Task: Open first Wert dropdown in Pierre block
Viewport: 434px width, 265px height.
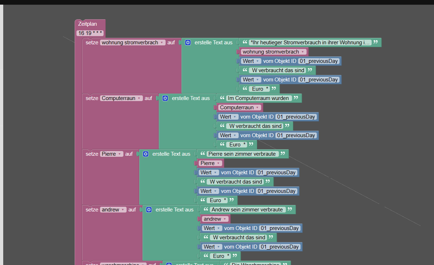Action: (209, 172)
